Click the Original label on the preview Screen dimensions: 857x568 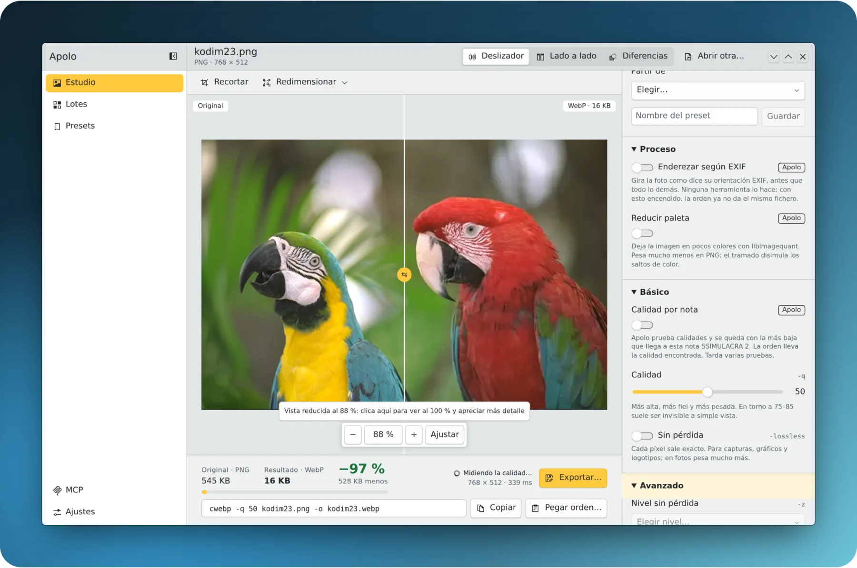coord(210,106)
